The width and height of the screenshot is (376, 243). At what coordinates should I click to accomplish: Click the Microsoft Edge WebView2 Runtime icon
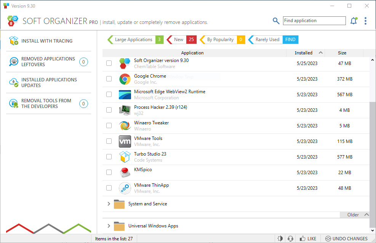125,95
